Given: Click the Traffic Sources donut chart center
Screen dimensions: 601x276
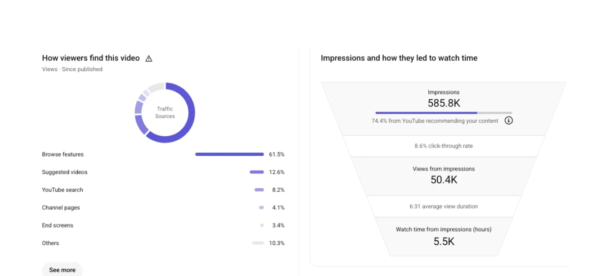Looking at the screenshot, I should coord(165,112).
